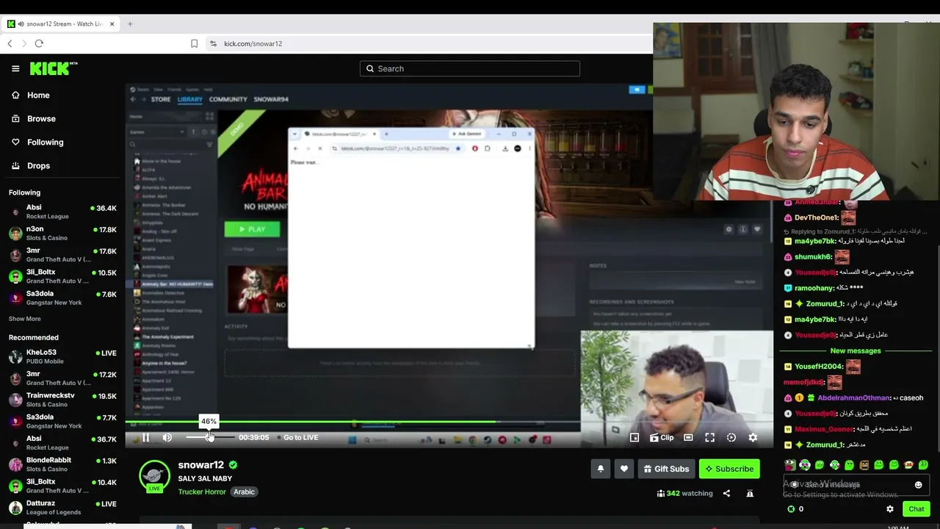
Task: Pick the brown square-face quick emote
Action: point(864,465)
